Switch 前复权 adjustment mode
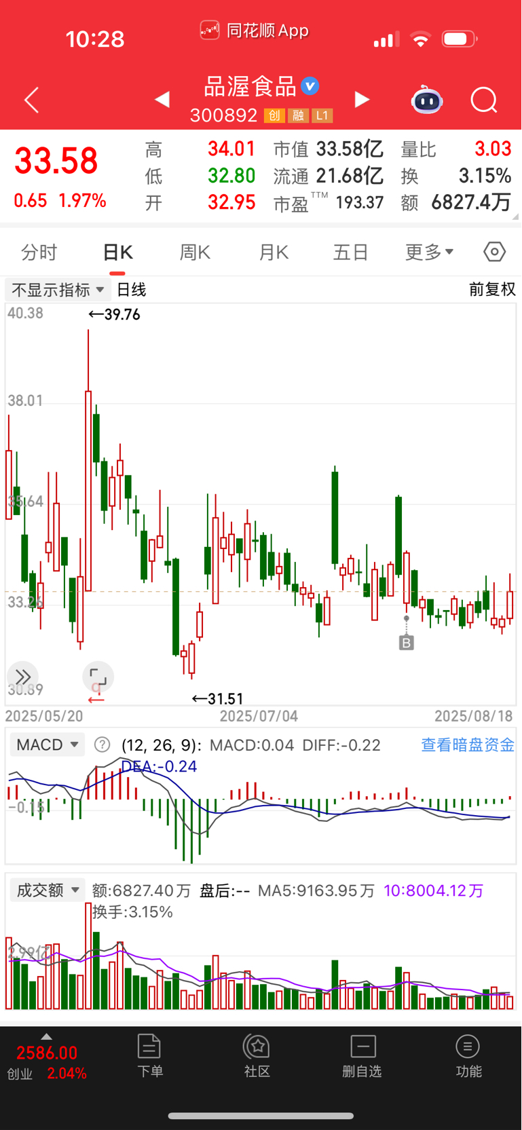The width and height of the screenshot is (522, 1130). point(493,290)
